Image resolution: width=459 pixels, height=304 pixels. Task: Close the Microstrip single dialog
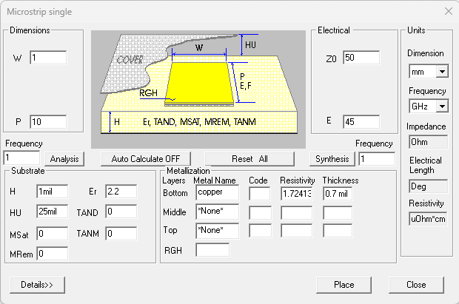(416, 285)
